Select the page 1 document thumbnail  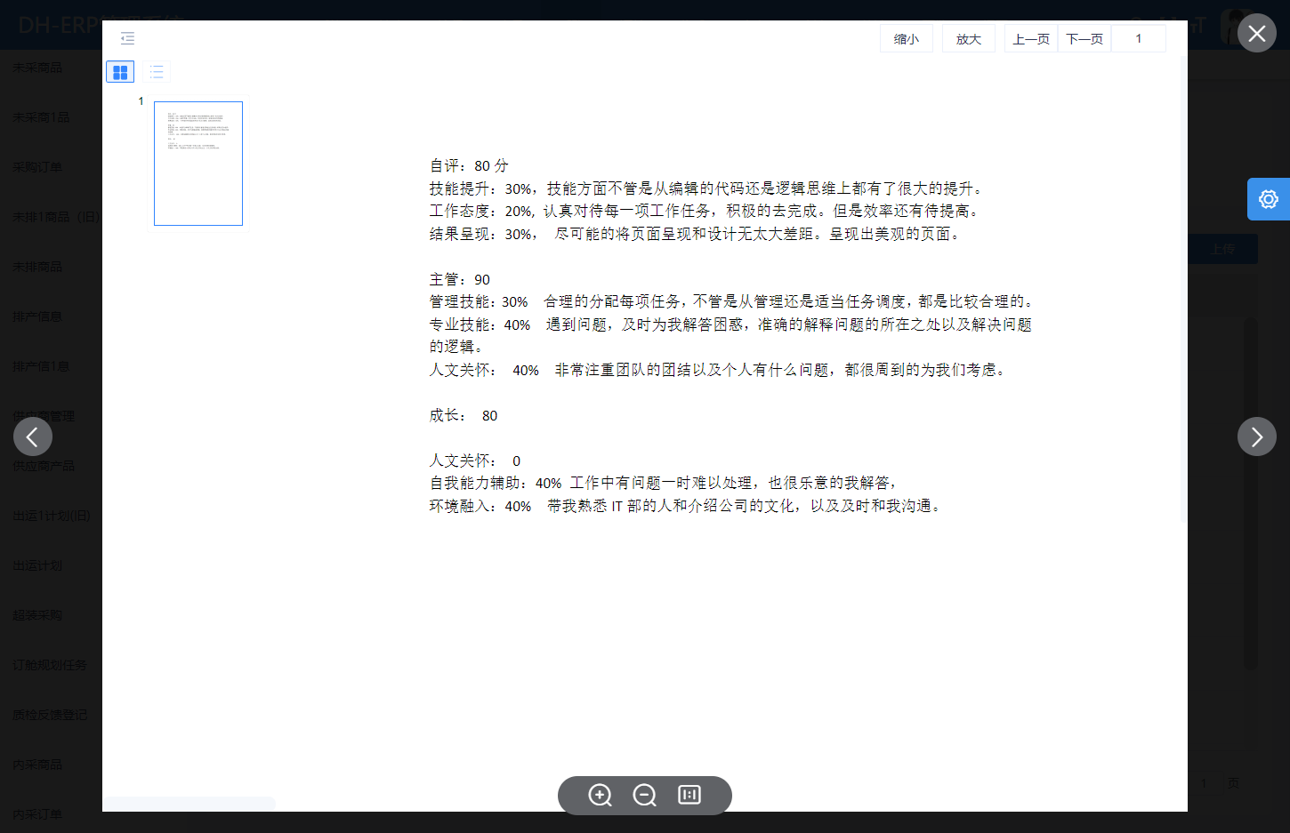pyautogui.click(x=198, y=163)
